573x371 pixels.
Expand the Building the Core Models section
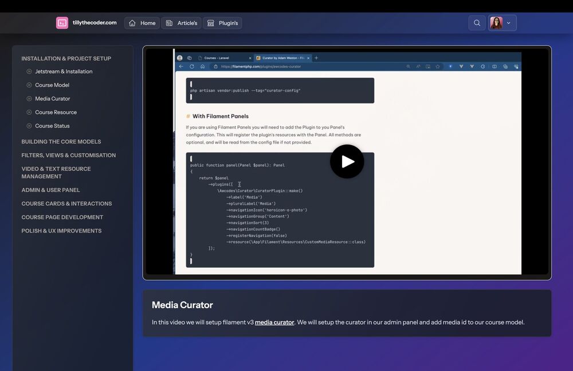click(61, 142)
